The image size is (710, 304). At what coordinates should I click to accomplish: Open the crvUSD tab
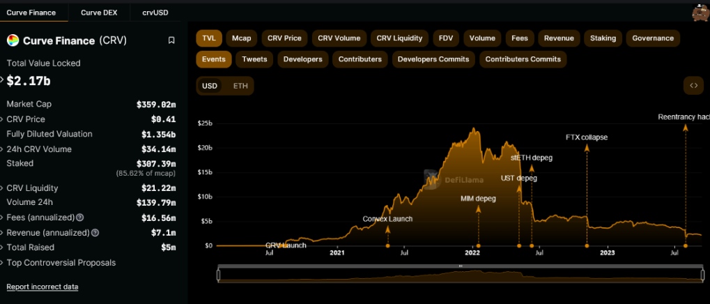(x=155, y=13)
